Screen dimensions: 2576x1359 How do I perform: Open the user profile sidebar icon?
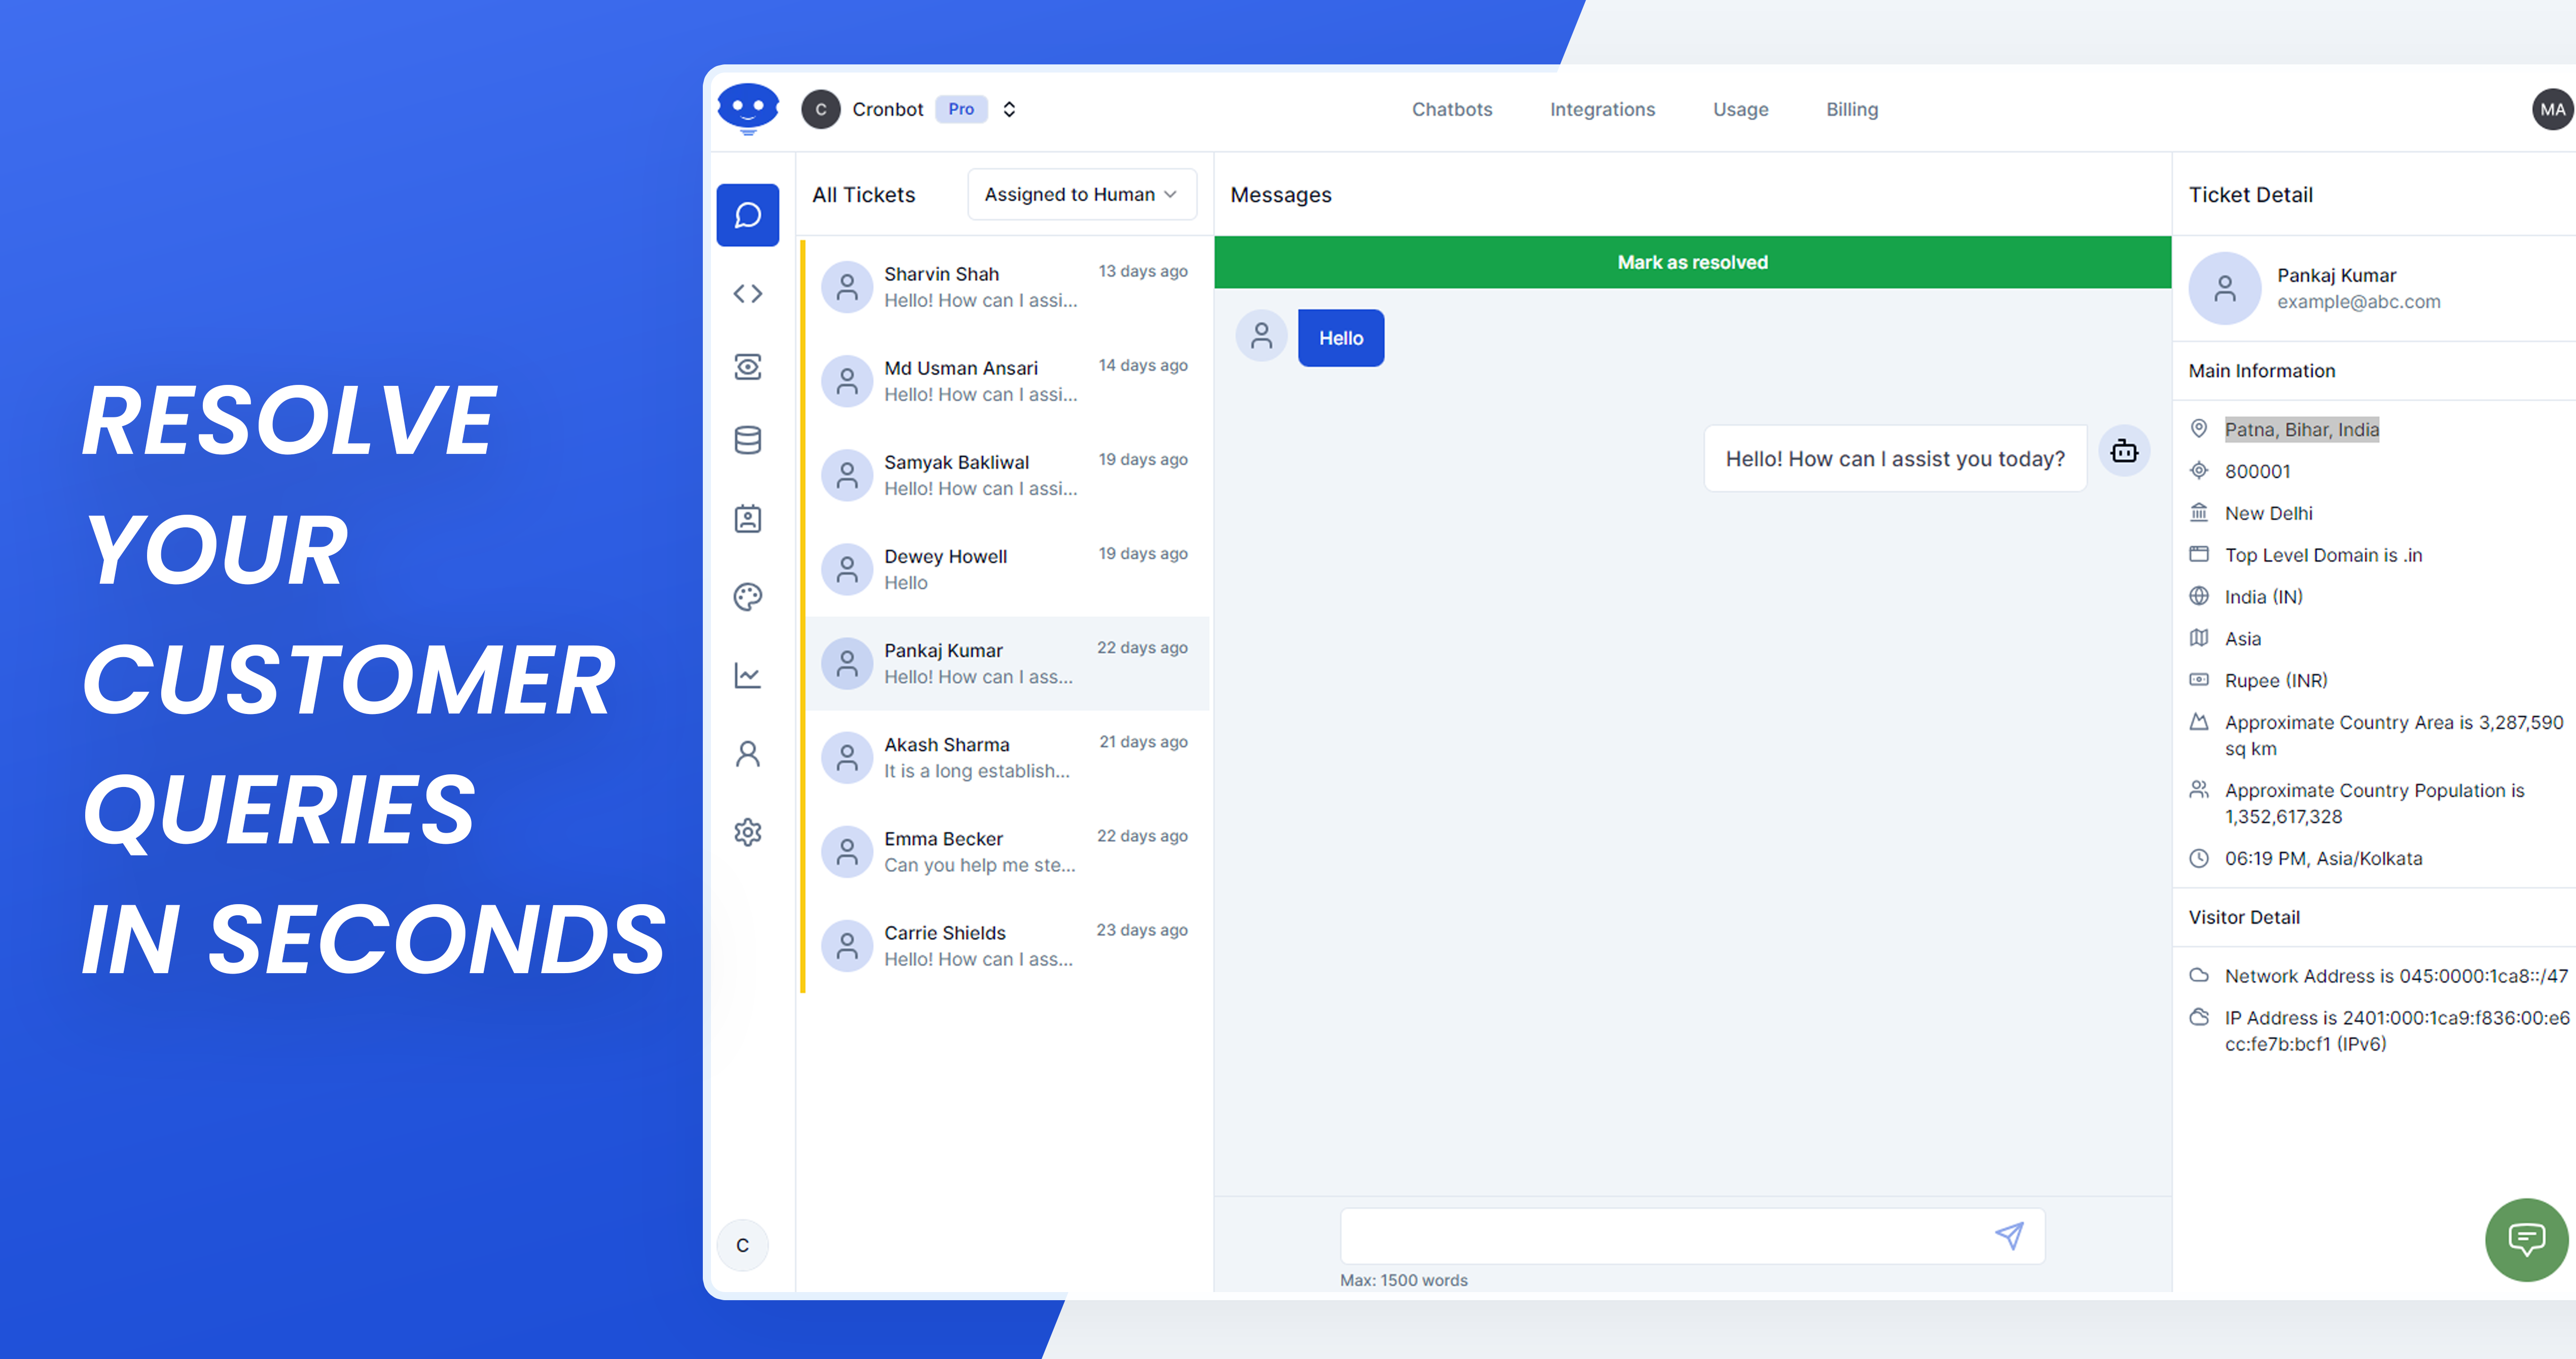click(x=747, y=754)
